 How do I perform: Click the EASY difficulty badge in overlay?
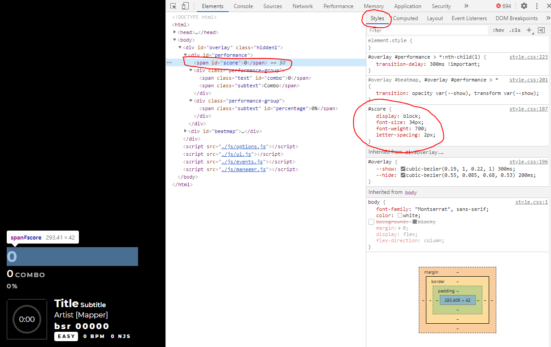click(66, 336)
